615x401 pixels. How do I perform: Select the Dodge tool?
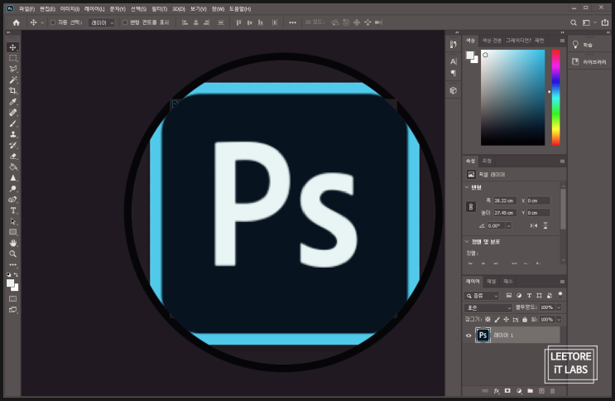(x=13, y=189)
